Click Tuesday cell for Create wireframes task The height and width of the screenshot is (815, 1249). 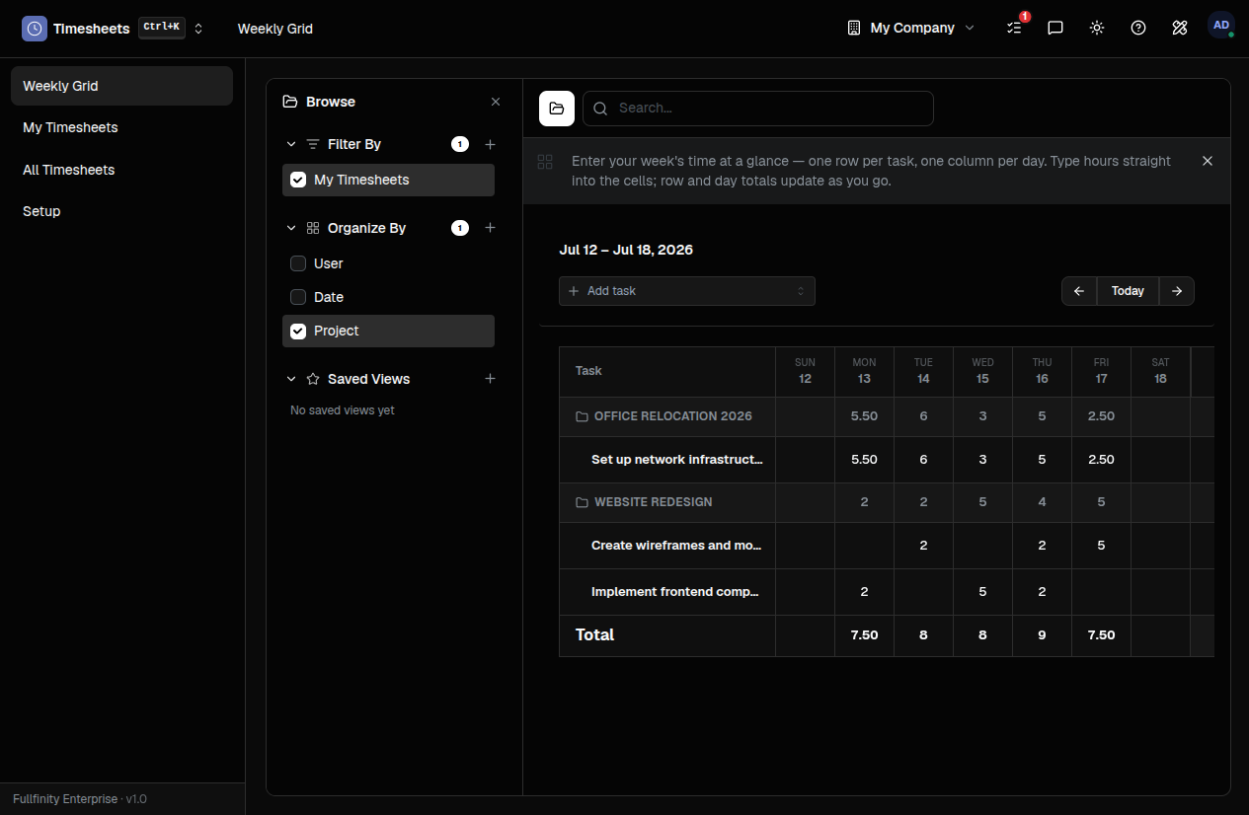[x=923, y=546]
